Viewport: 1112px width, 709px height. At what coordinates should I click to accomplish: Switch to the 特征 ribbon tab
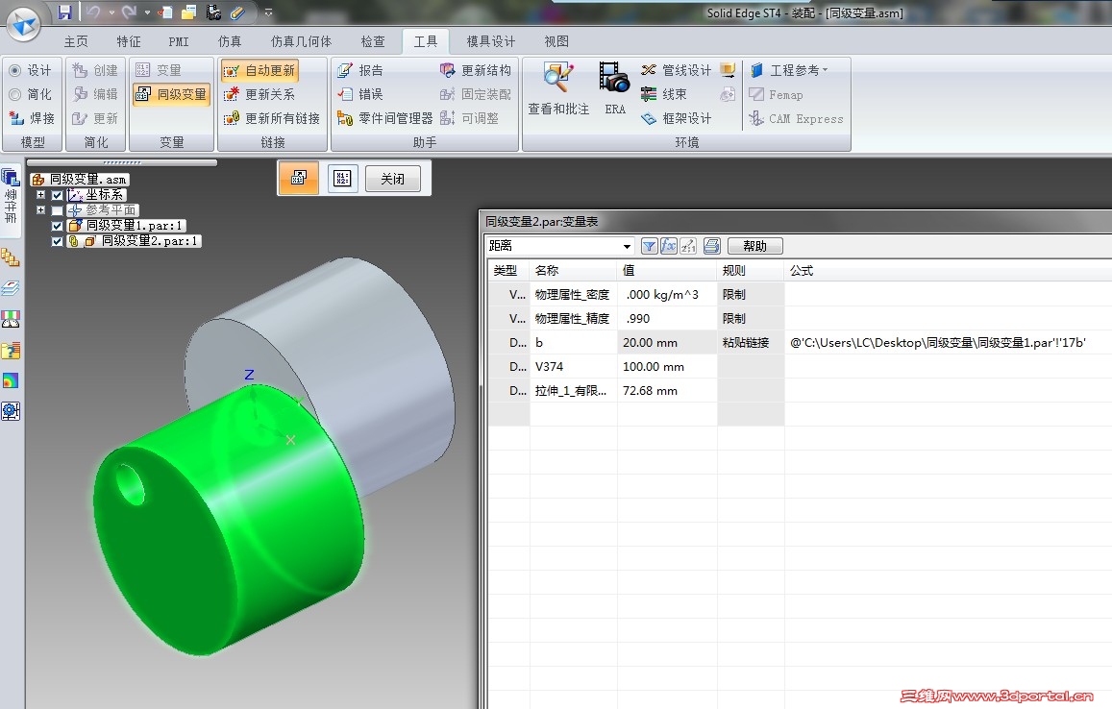(129, 41)
